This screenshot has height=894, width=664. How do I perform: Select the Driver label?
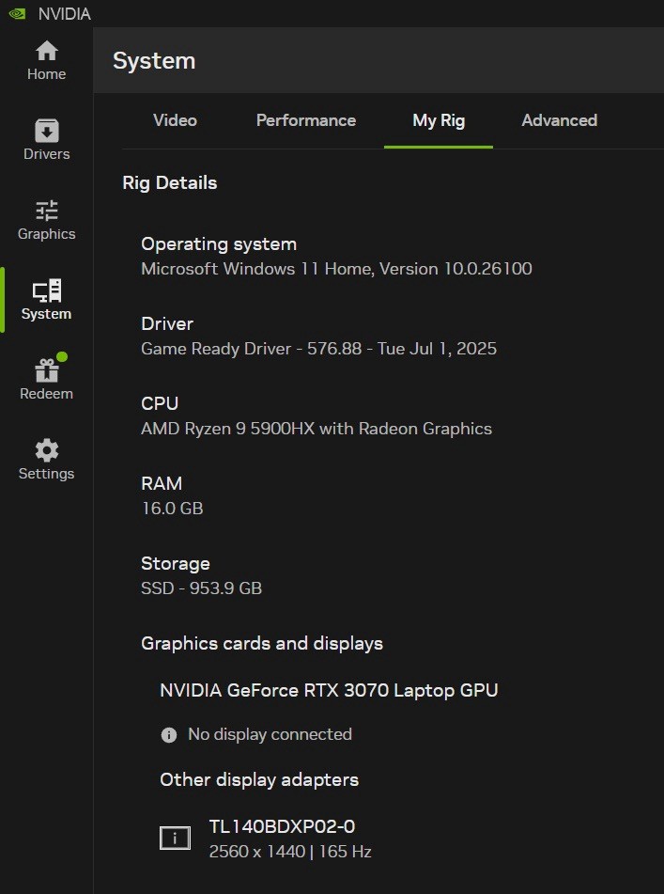167,323
